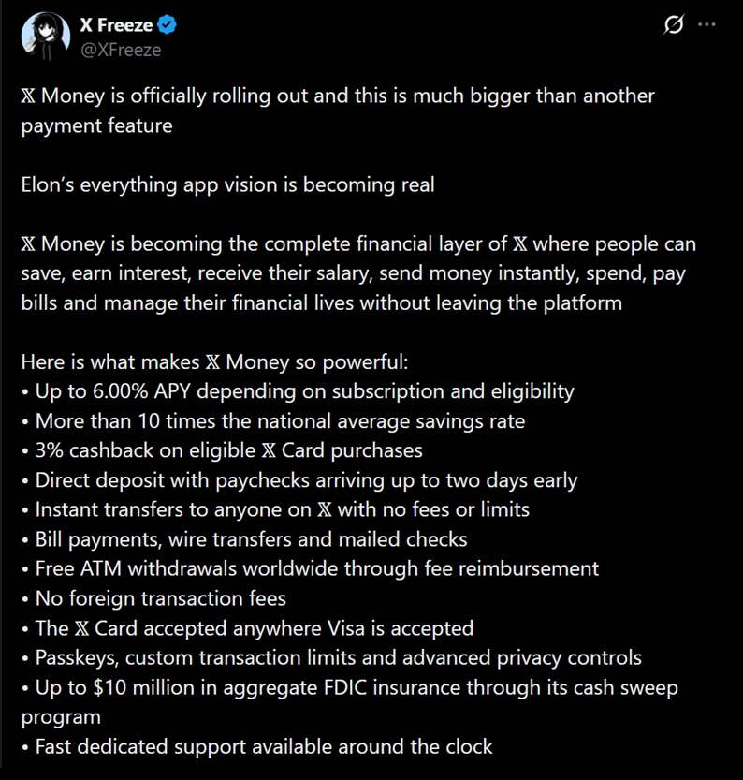Viewport: 743px width, 780px height.
Task: Click the 𝕏 symbol beginning the first sentence
Action: 28,96
